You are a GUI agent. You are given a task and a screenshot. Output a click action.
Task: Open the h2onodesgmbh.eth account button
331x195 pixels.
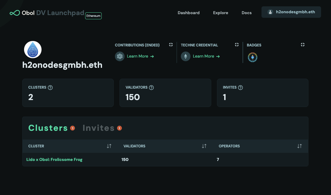coord(291,12)
